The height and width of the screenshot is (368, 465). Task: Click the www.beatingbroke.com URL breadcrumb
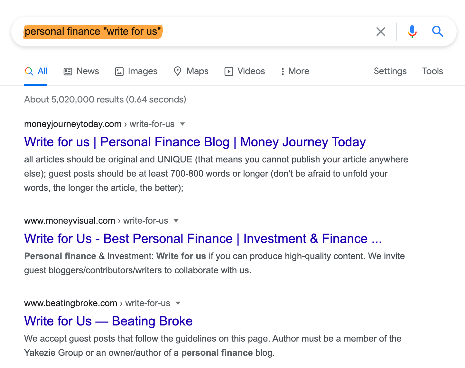[x=70, y=303]
